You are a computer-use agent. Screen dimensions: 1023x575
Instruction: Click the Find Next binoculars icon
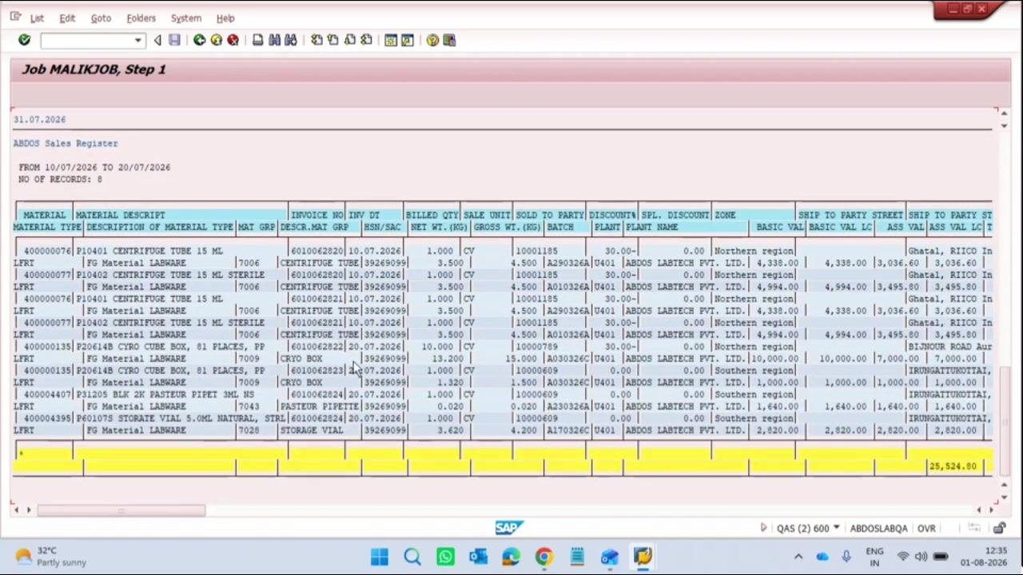point(291,40)
